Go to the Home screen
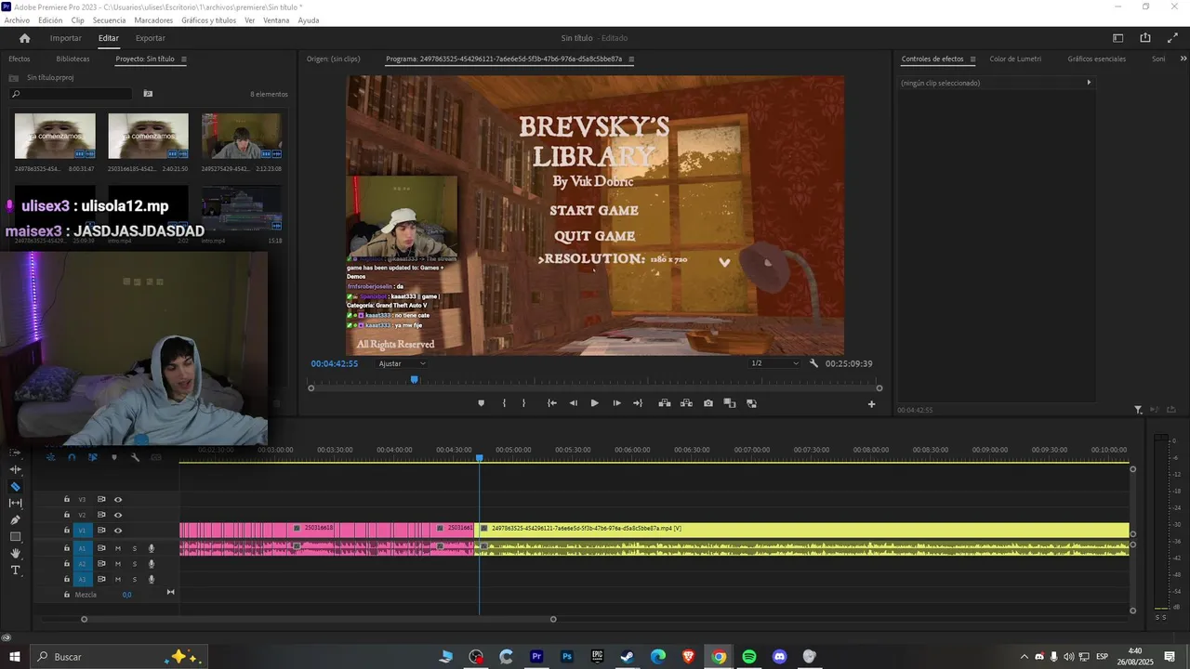This screenshot has height=669, width=1190. pos(24,38)
